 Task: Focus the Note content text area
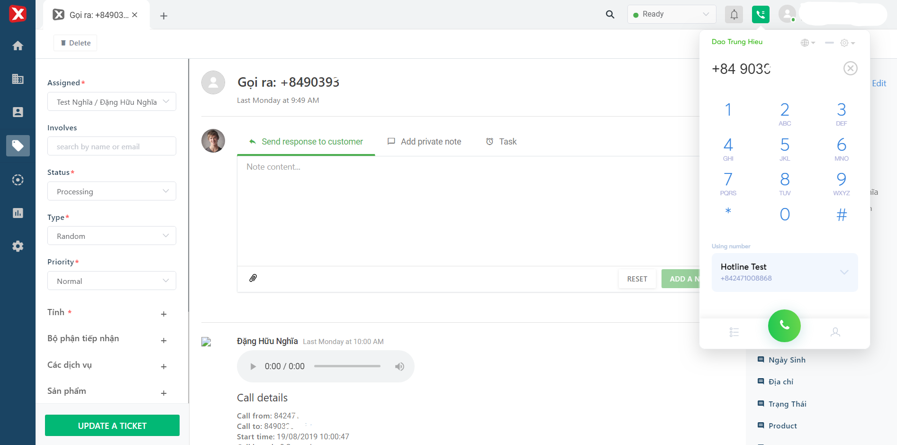(468, 211)
